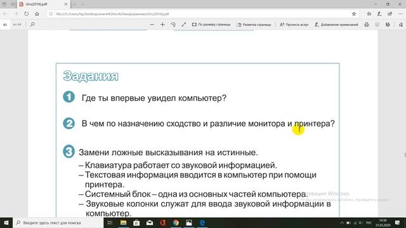Click 'Добавление примечаний' button
The image size is (406, 228).
click(336, 25)
